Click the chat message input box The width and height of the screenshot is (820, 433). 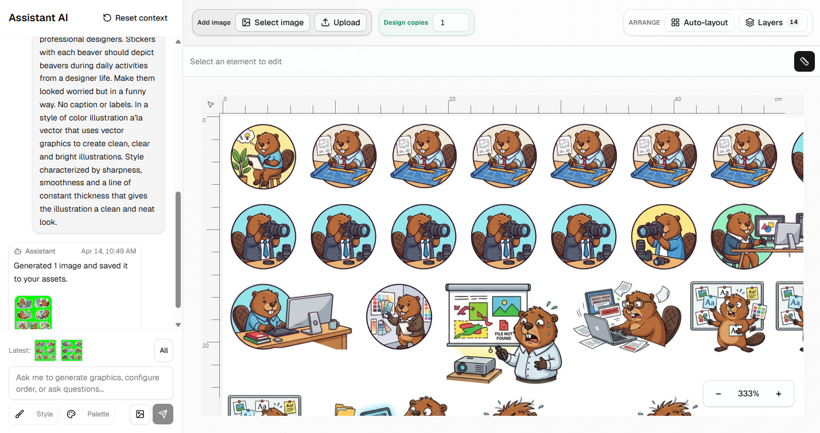click(91, 383)
